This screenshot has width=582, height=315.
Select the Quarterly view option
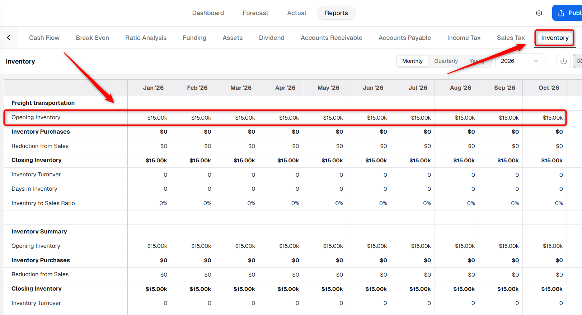tap(446, 61)
